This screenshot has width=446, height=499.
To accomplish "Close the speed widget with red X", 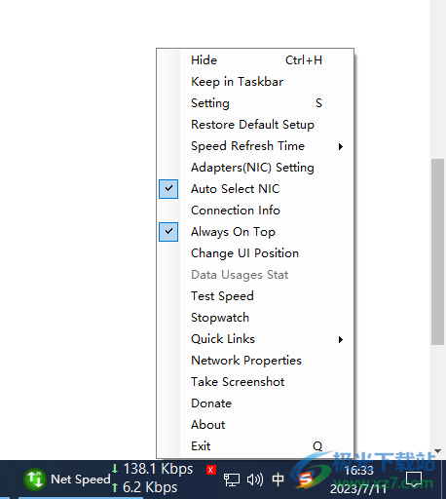I will [x=211, y=470].
